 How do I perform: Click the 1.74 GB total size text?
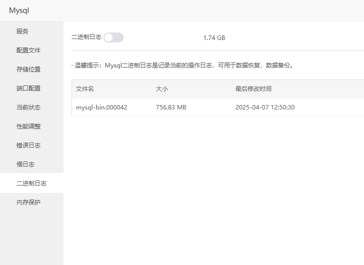tap(214, 38)
